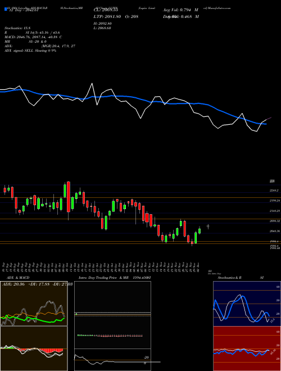Open the red-background RSI chart panel
Viewport: 281px width, 371px height.
247,349
